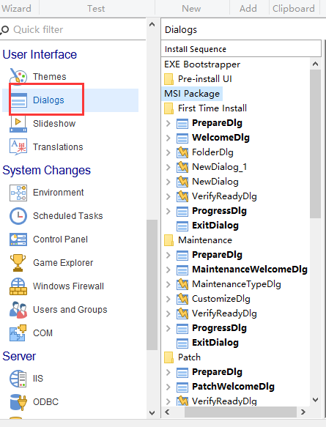
Task: Select the Dialogs icon in sidebar
Action: 18,100
